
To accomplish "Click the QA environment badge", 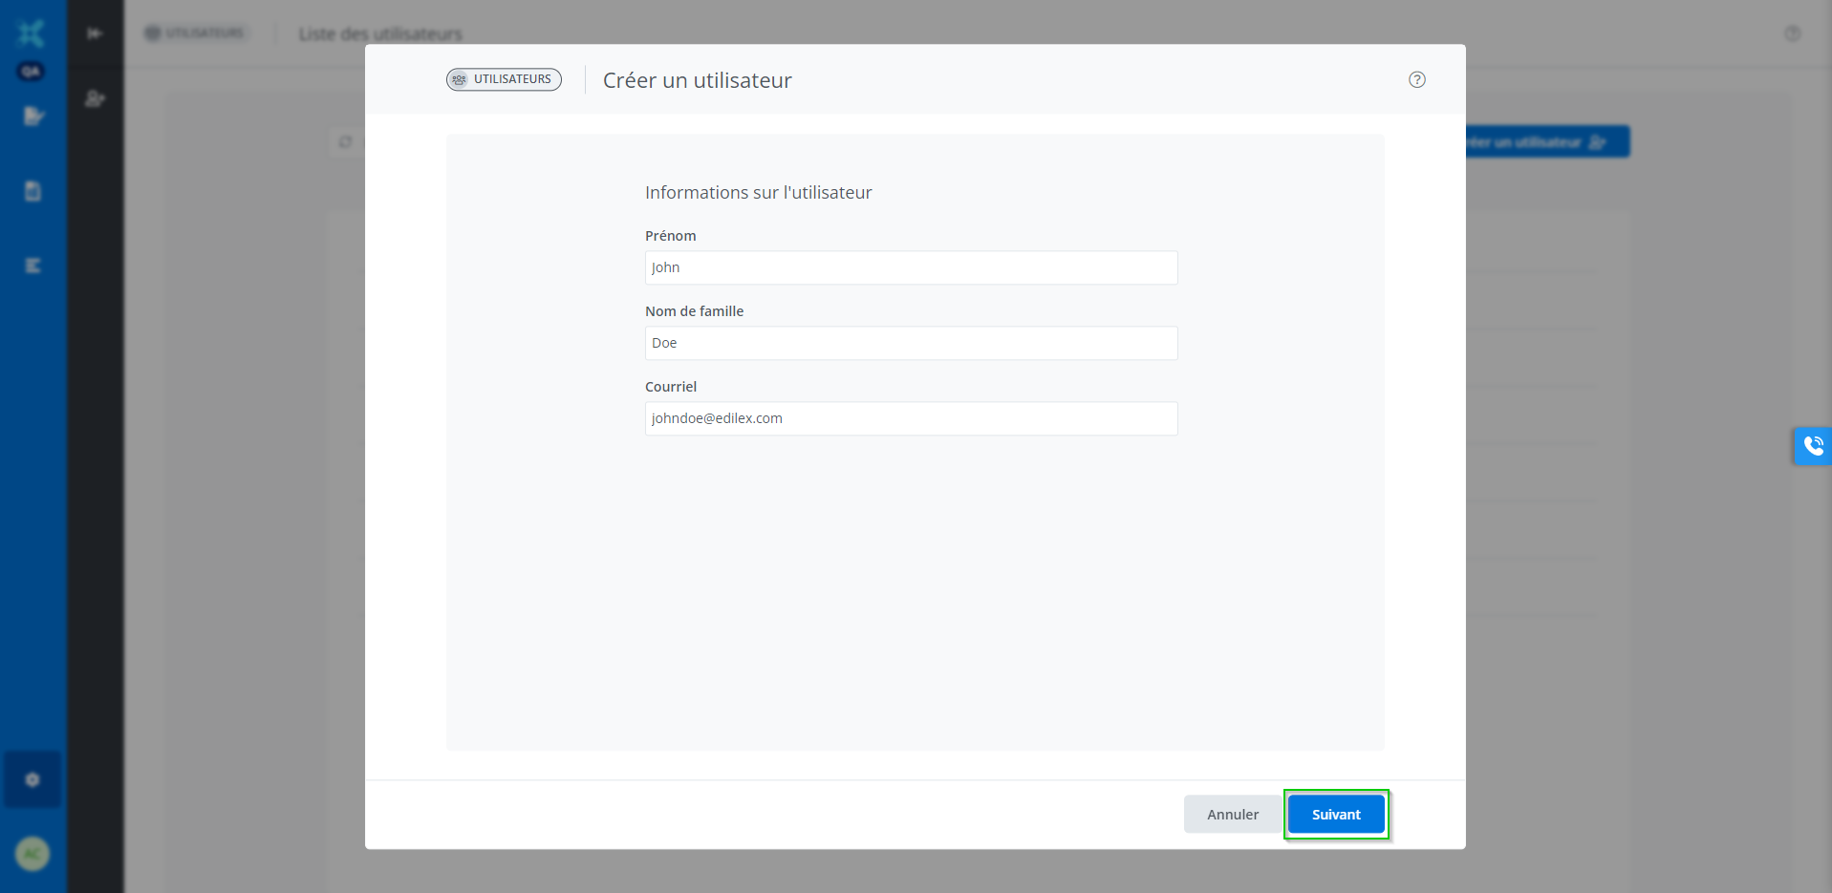I will coord(31,72).
